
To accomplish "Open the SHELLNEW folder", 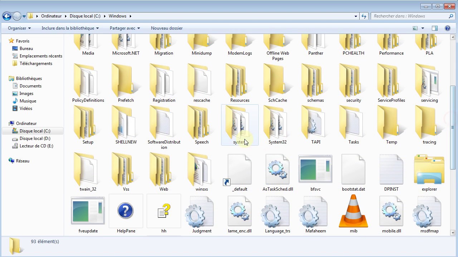I will (126, 125).
